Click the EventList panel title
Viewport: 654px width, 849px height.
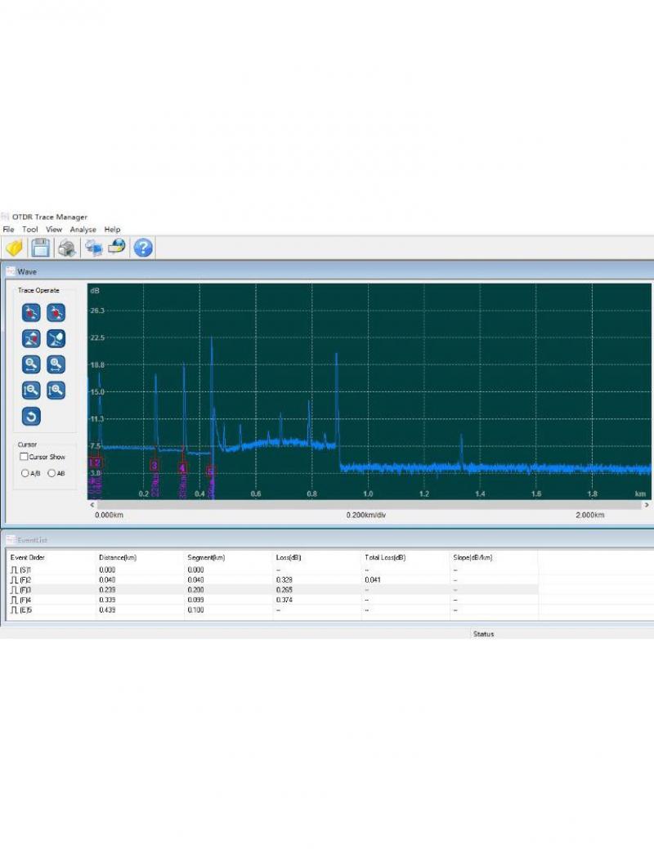click(32, 540)
